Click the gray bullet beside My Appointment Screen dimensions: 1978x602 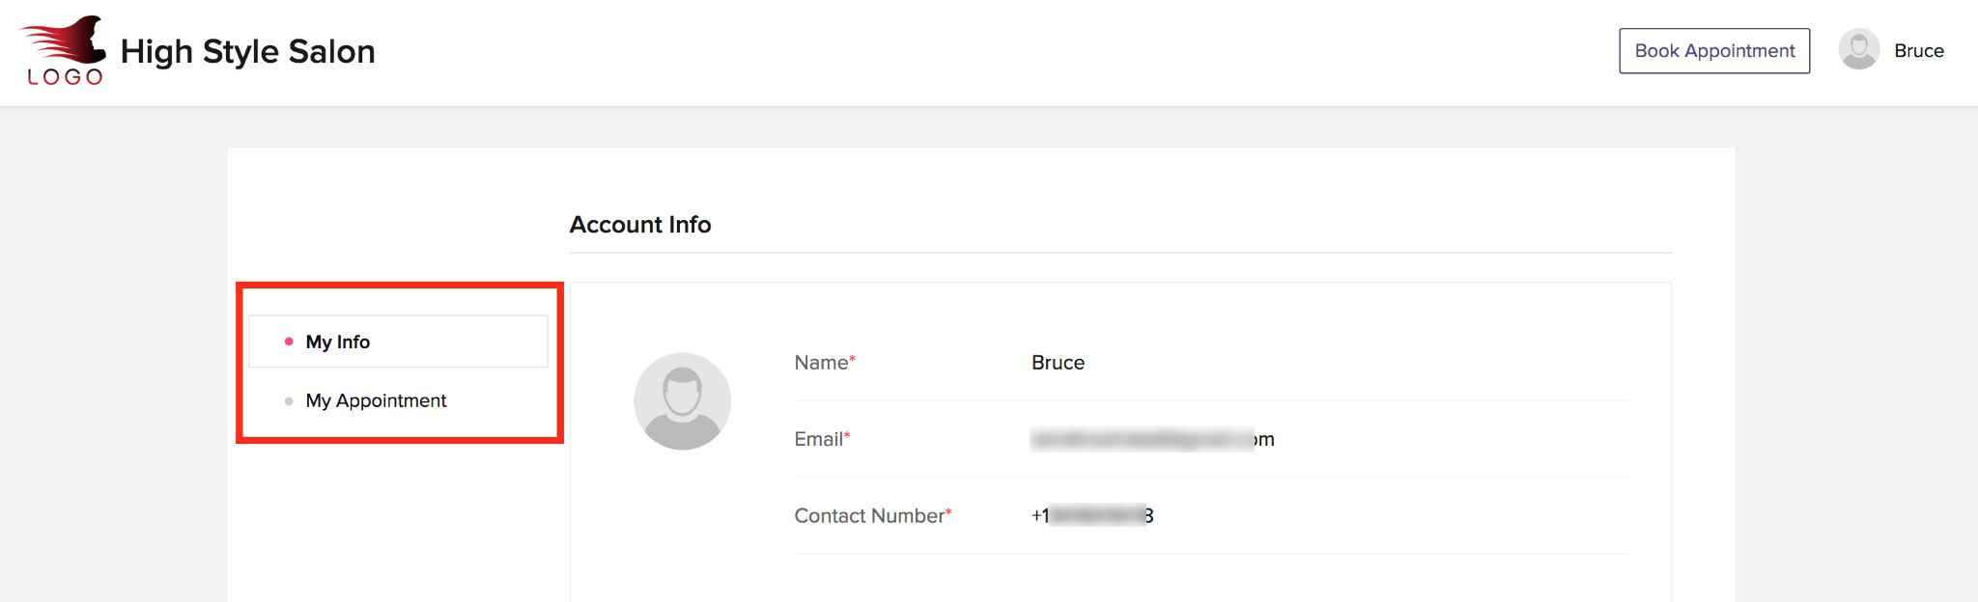[x=289, y=401]
